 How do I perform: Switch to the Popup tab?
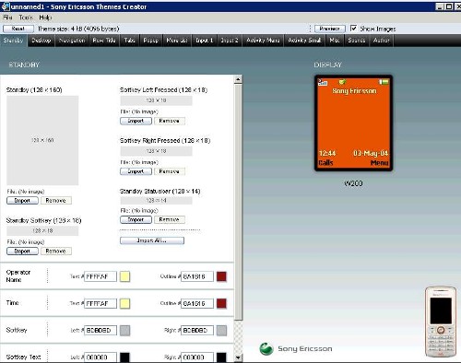pyautogui.click(x=150, y=41)
